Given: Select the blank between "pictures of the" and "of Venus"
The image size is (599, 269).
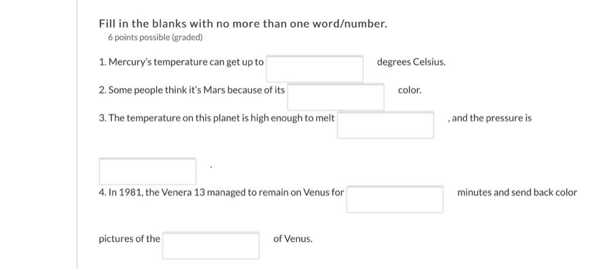Looking at the screenshot, I should pyautogui.click(x=211, y=246).
